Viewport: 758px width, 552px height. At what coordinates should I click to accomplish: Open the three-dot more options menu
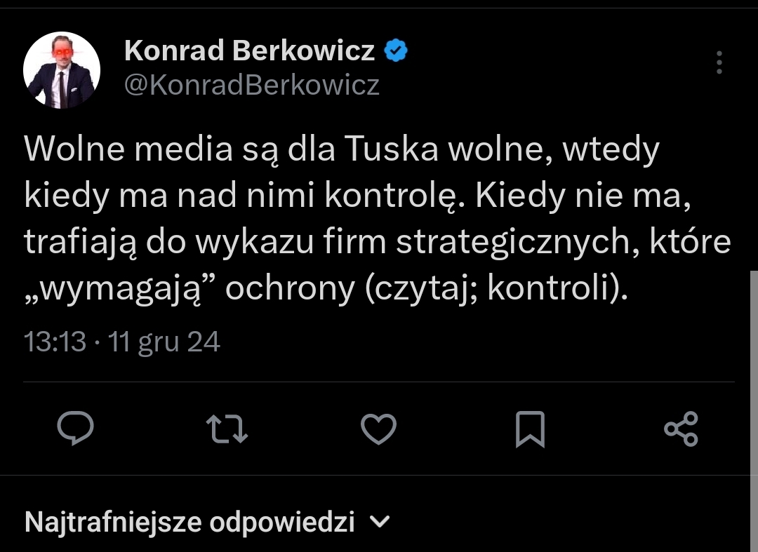click(719, 63)
